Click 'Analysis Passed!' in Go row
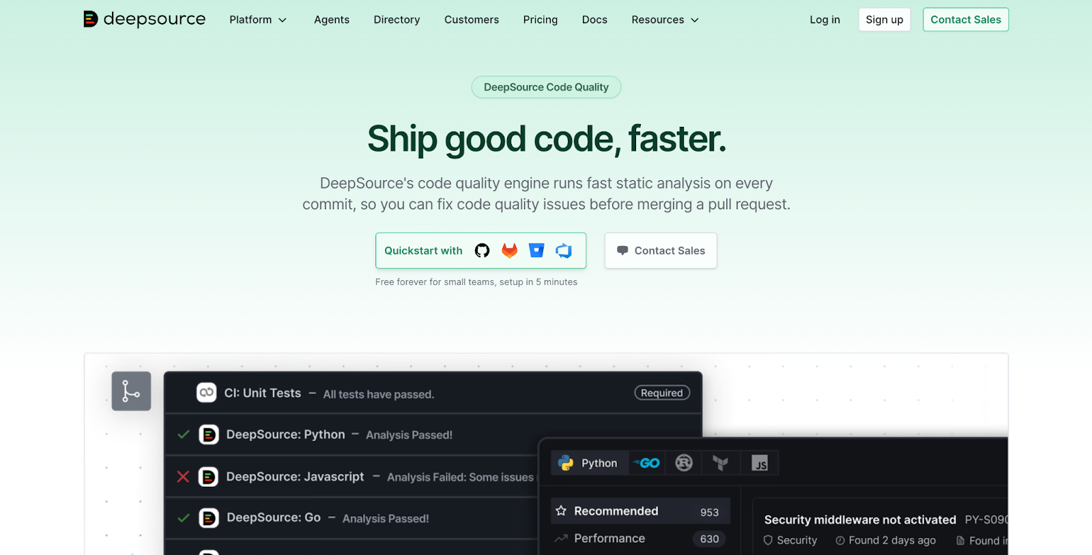Image resolution: width=1092 pixels, height=555 pixels. click(386, 519)
